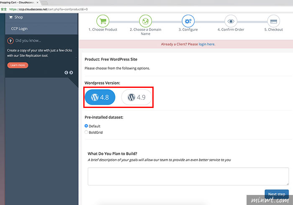Show next tip with right arrow
The image size is (293, 205).
pyautogui.click(x=71, y=72)
